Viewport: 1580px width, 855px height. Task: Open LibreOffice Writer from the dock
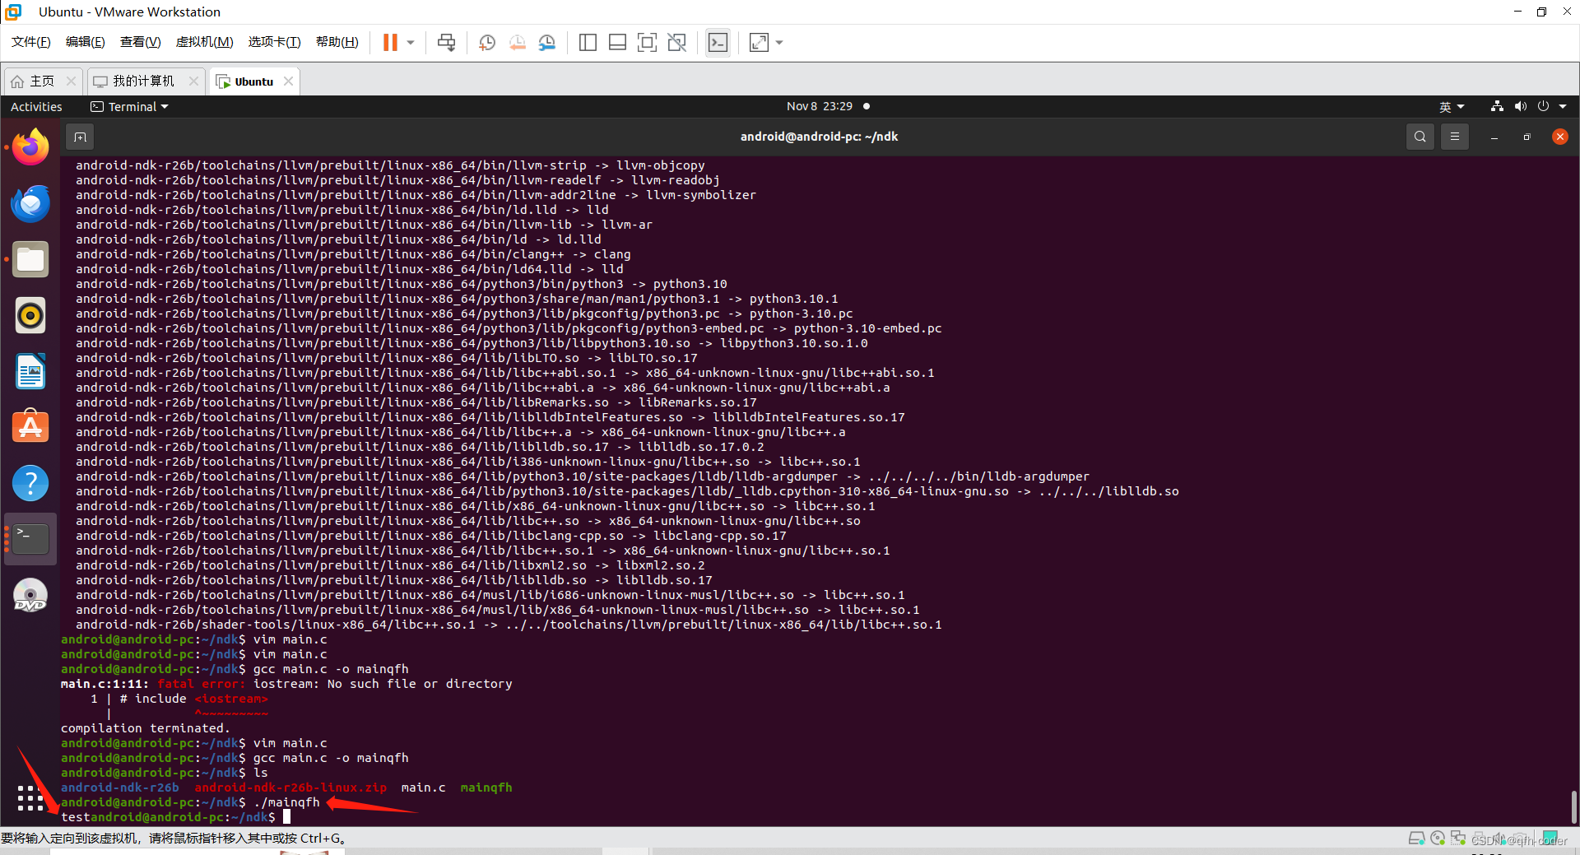(x=30, y=371)
